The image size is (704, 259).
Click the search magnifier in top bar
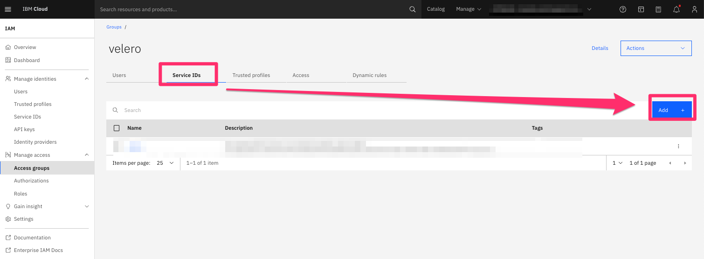(x=412, y=9)
